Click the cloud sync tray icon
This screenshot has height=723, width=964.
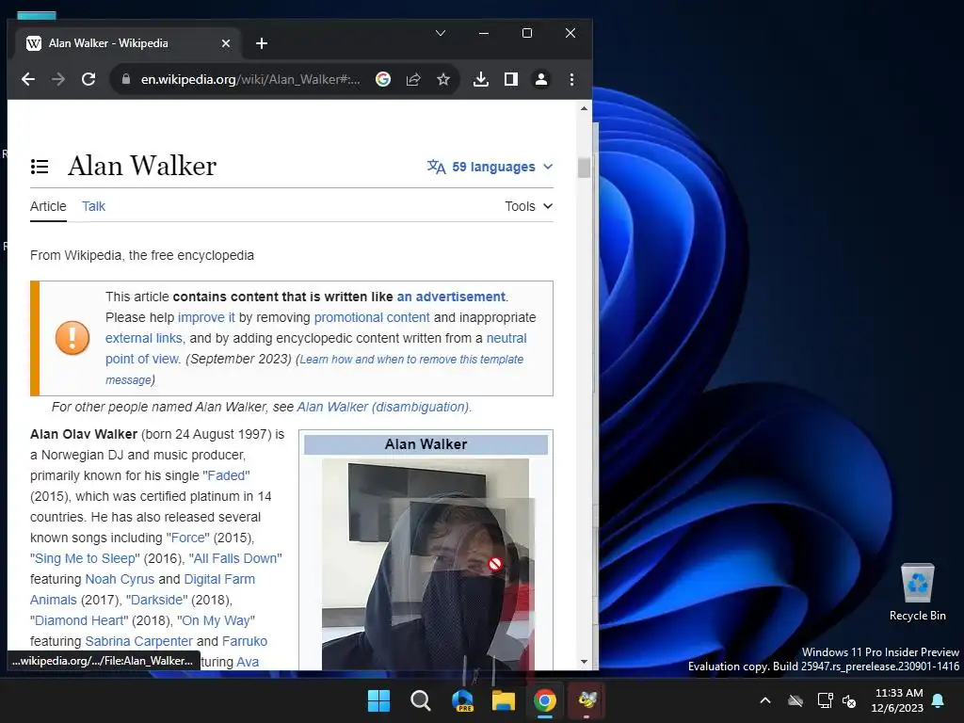click(x=795, y=700)
